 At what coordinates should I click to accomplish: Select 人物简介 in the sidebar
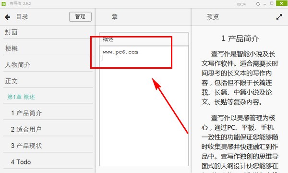point(48,64)
